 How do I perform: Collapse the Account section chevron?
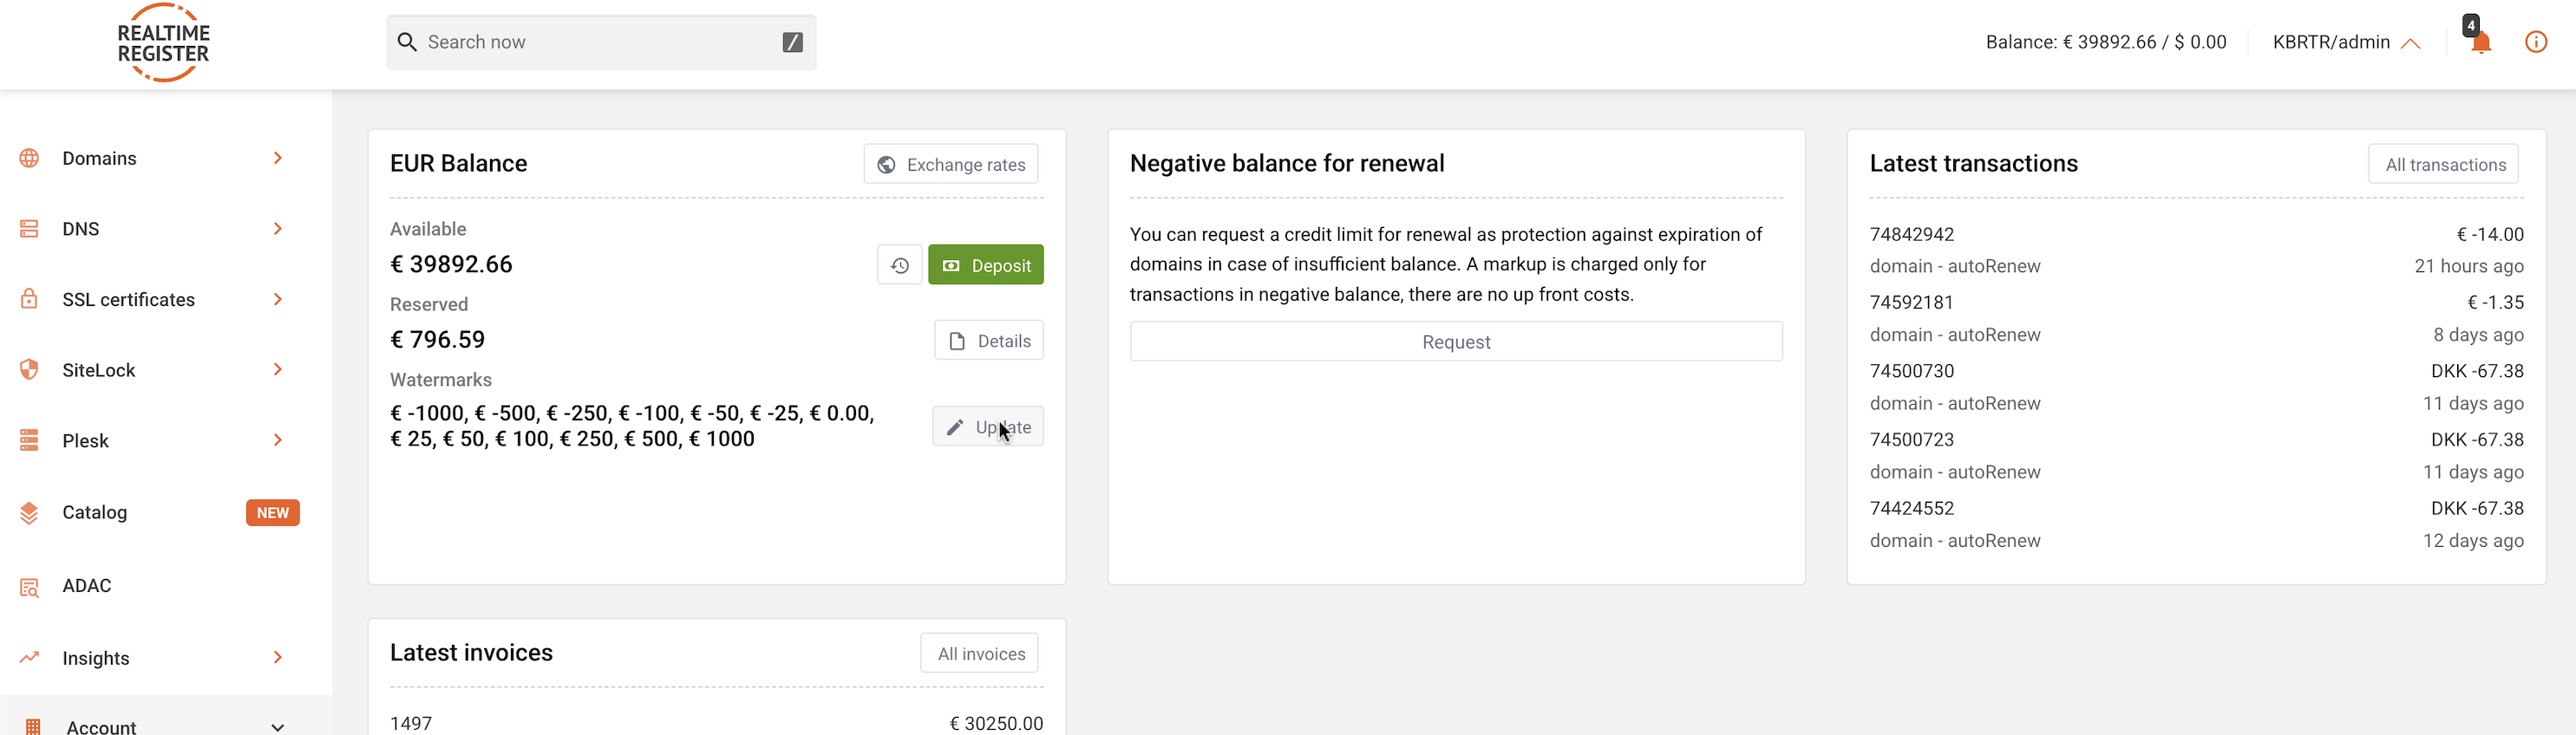coord(278,727)
